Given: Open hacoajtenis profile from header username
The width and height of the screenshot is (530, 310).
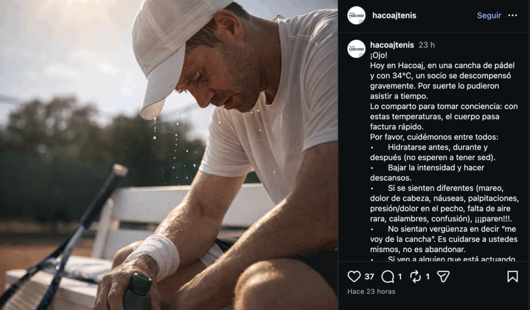Looking at the screenshot, I should tap(394, 16).
